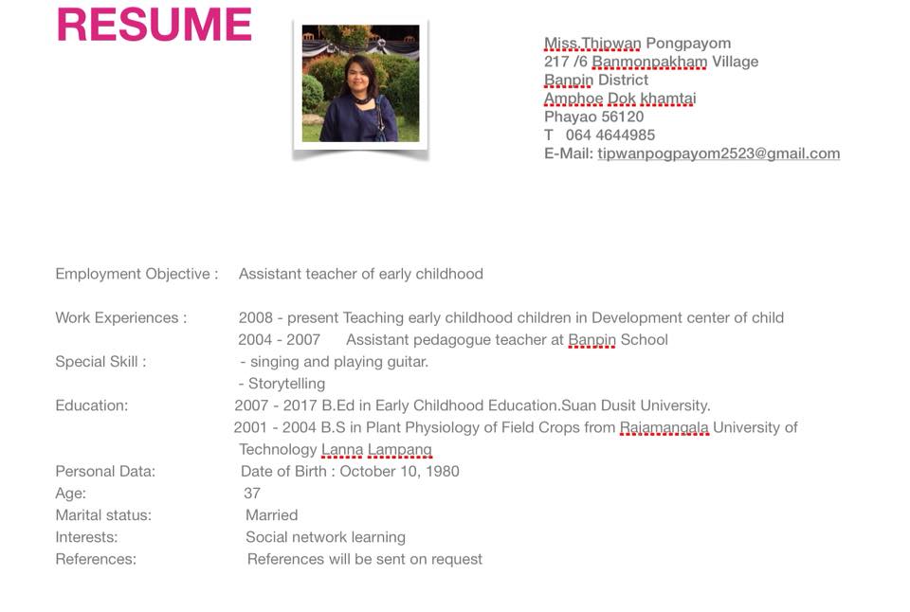Click the Work Experiences label
This screenshot has width=910, height=612.
(x=120, y=317)
